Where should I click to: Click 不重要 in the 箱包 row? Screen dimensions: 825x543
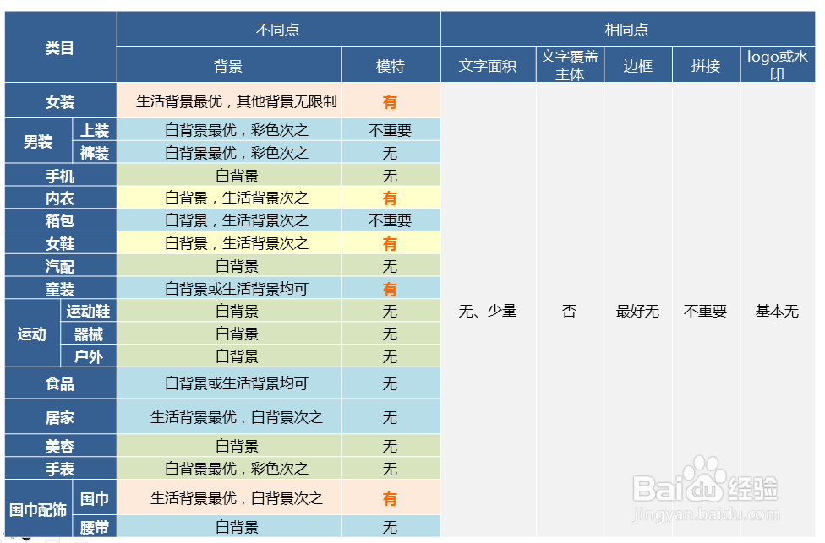point(391,220)
